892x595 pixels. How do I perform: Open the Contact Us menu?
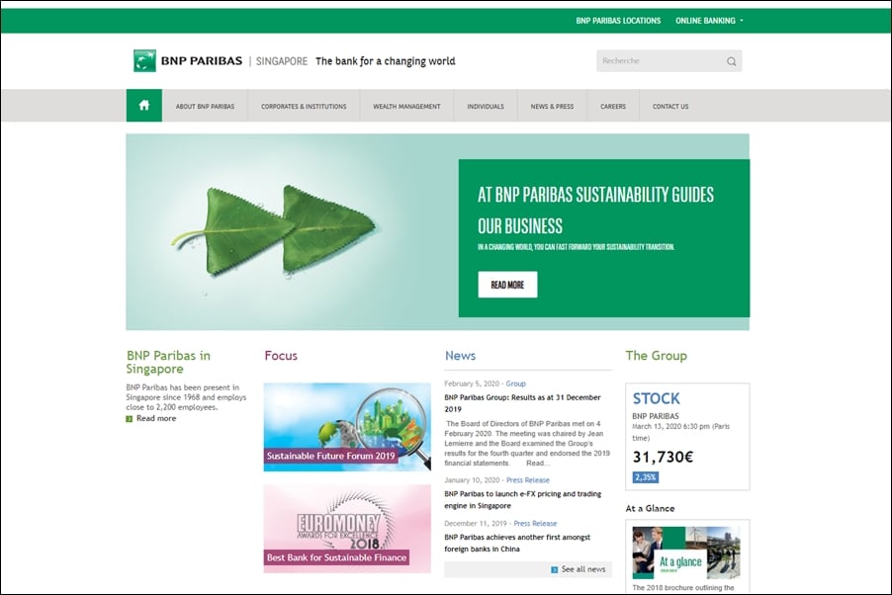(670, 107)
